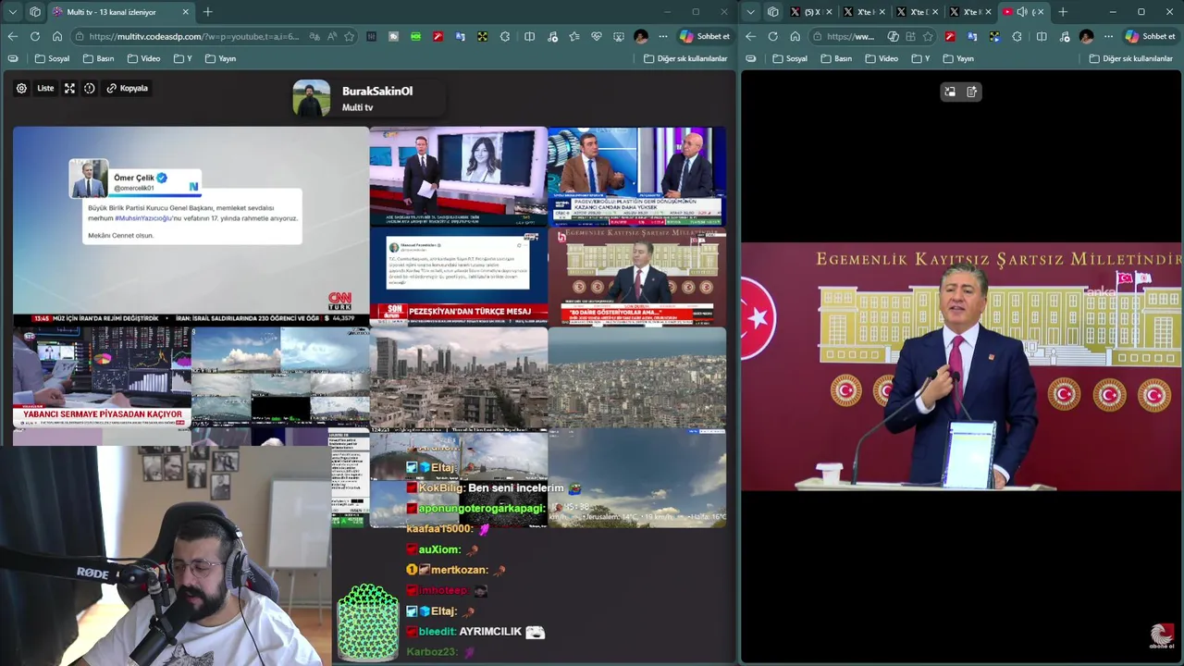Go back in the left browser window
1184x666 pixels.
pos(13,36)
